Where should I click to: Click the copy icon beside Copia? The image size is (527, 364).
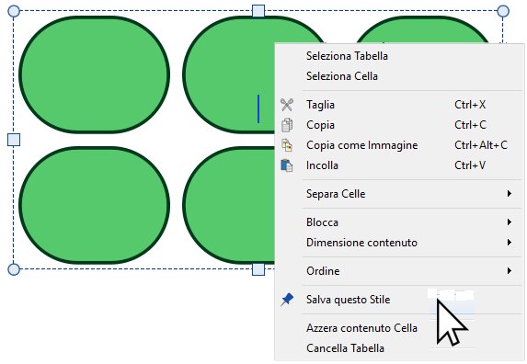tap(287, 125)
